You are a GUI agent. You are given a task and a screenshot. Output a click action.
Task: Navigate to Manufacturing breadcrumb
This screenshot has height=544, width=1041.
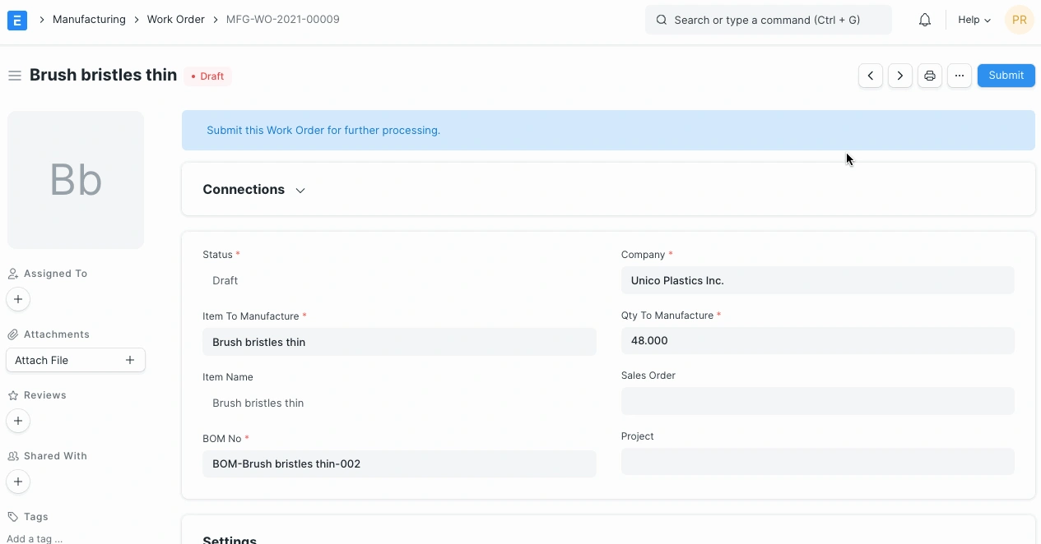click(89, 19)
